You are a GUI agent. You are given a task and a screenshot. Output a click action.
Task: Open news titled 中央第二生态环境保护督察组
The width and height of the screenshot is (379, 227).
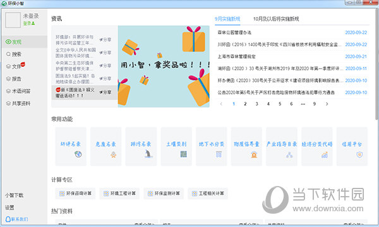tap(75, 66)
